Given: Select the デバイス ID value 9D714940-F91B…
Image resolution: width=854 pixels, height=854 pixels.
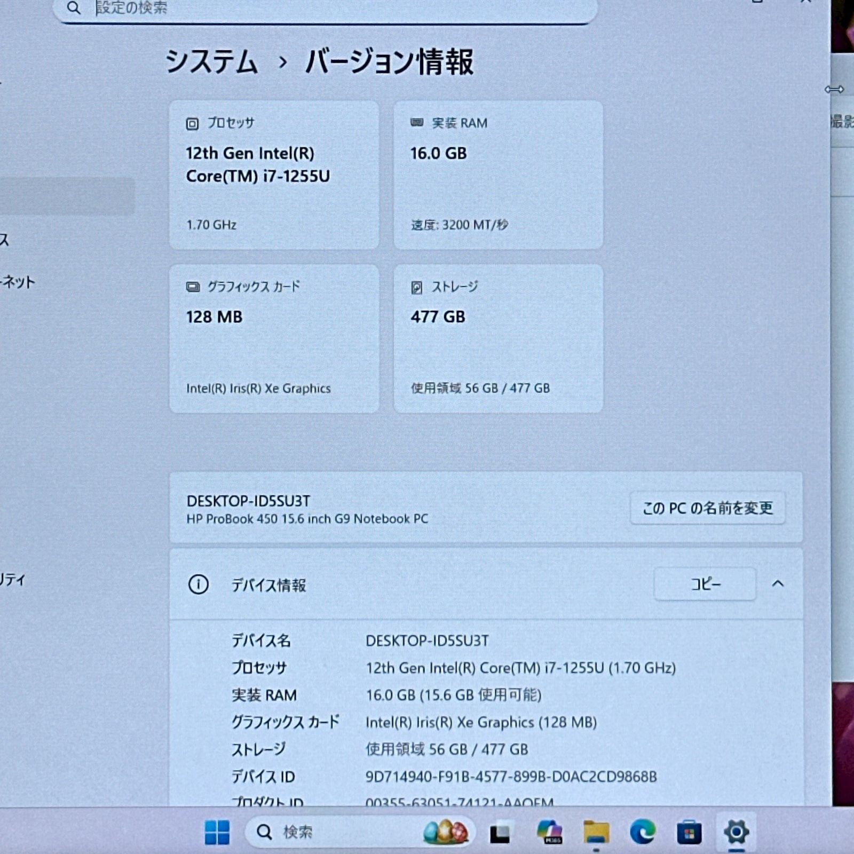Looking at the screenshot, I should [x=511, y=777].
